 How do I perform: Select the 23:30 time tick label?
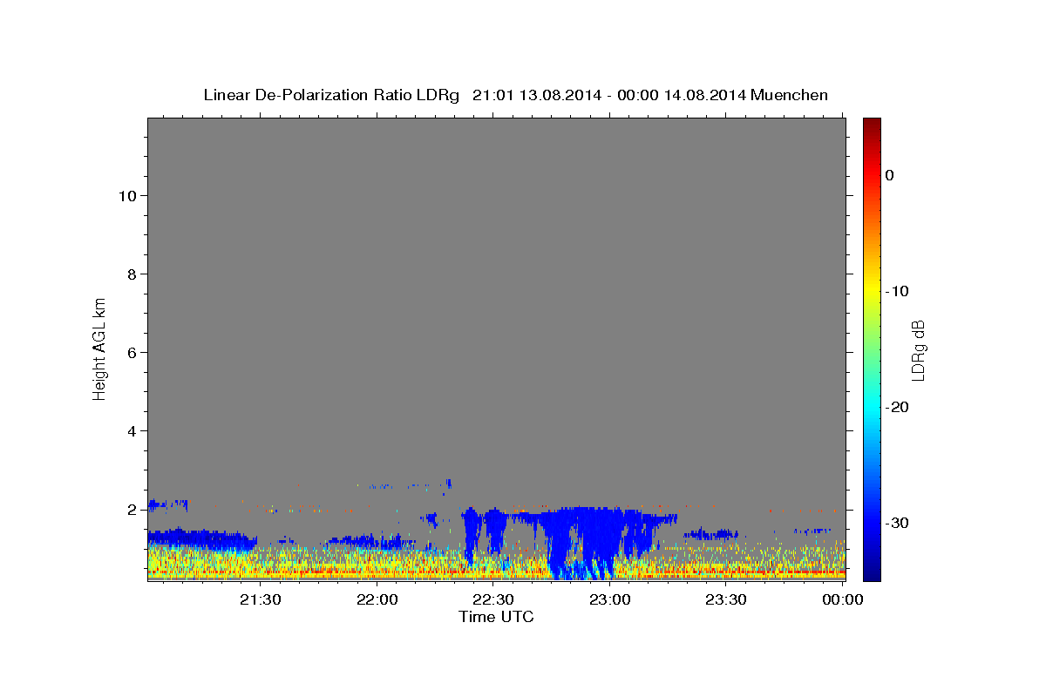[725, 599]
